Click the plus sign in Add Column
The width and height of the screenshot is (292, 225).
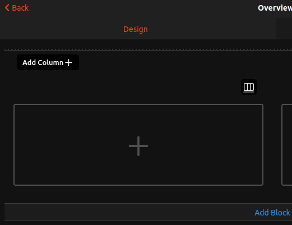coord(69,63)
